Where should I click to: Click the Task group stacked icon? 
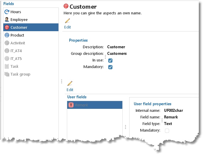coord(7,74)
